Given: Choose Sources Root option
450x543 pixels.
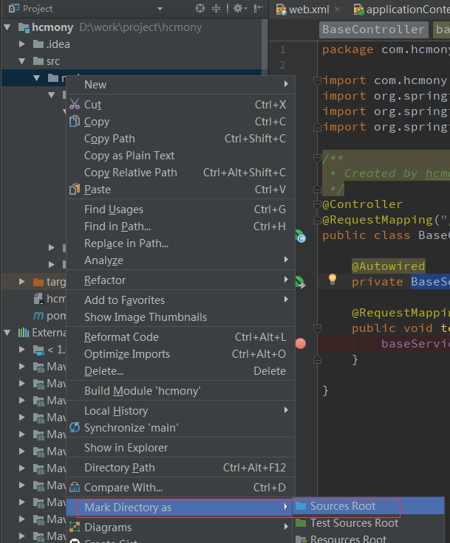Looking at the screenshot, I should pos(369,506).
